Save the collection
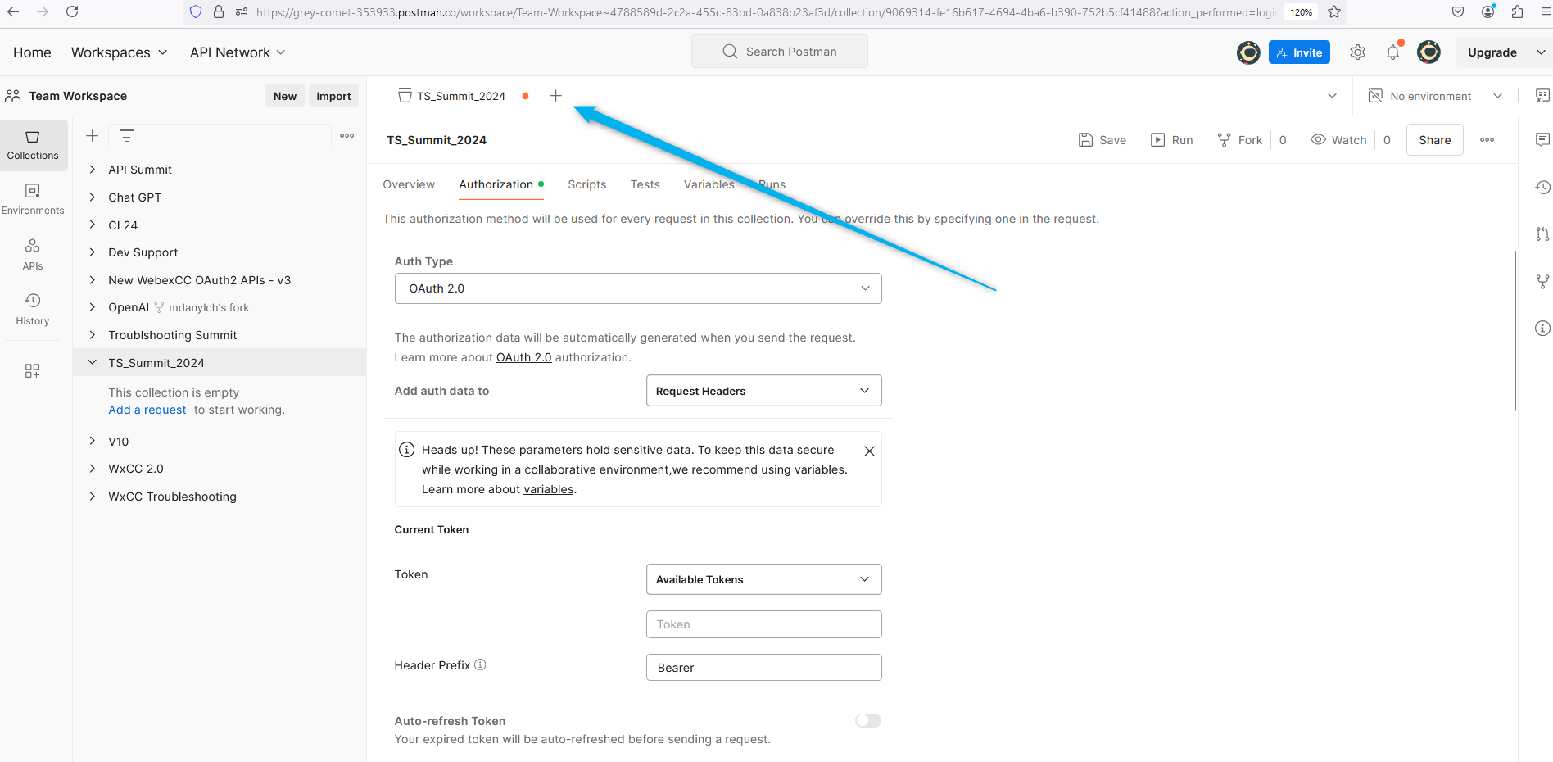Viewport: 1553px width, 762px height. 1102,140
